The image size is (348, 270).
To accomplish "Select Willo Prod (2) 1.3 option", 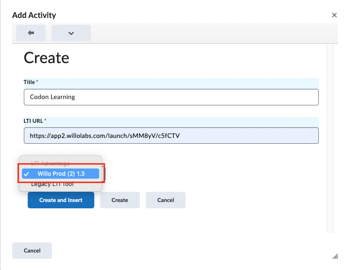I will [x=60, y=173].
